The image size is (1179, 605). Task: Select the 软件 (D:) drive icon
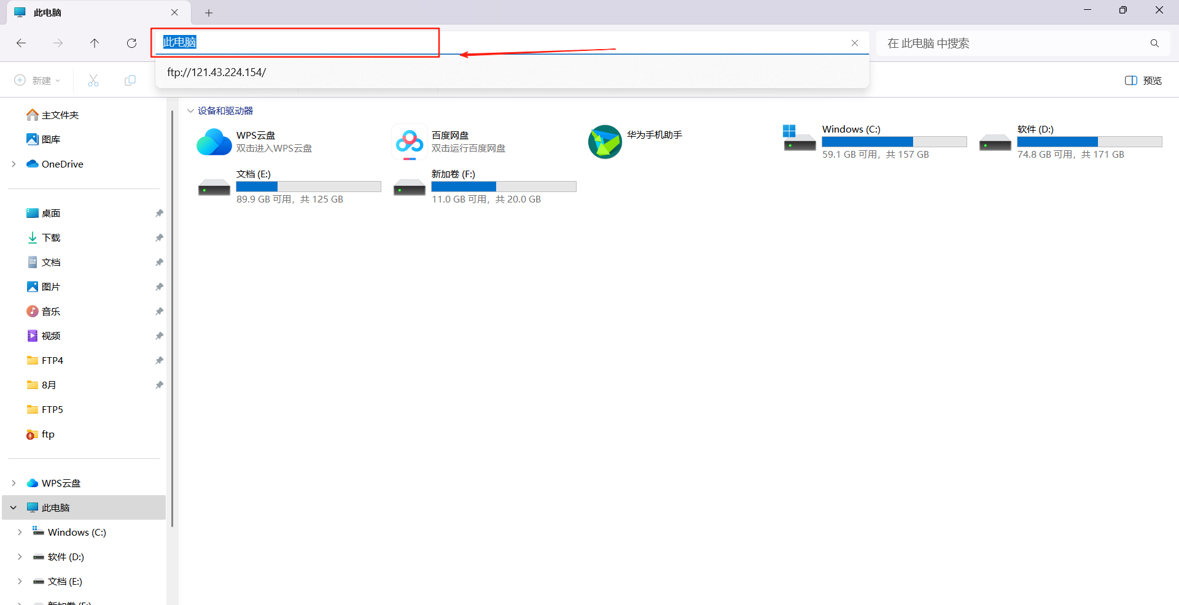coord(995,143)
